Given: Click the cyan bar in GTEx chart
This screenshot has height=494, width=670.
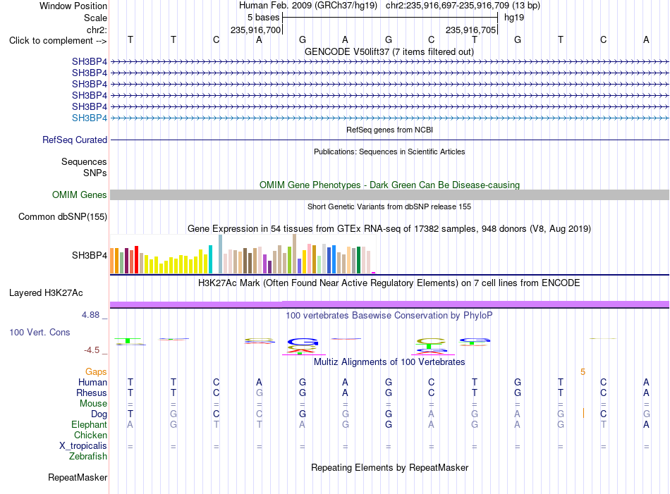Looking at the screenshot, I should coord(210,259).
